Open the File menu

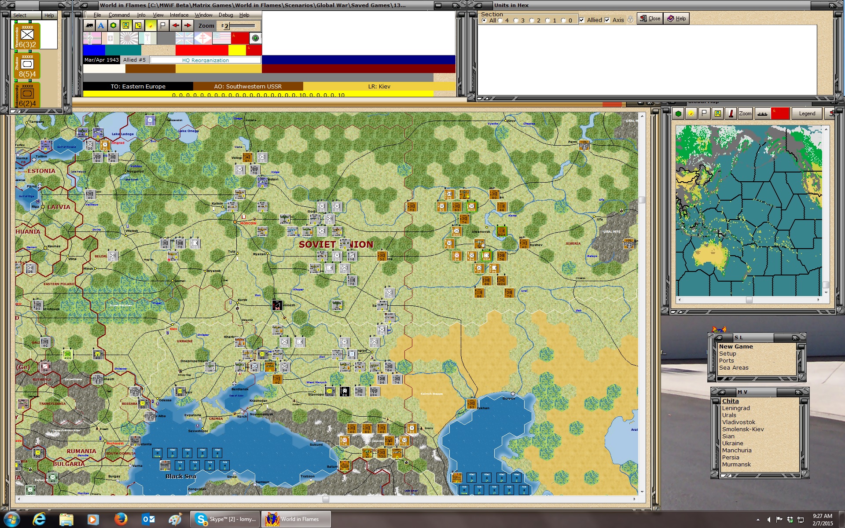(97, 15)
